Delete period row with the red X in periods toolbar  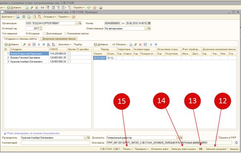tap(140, 44)
